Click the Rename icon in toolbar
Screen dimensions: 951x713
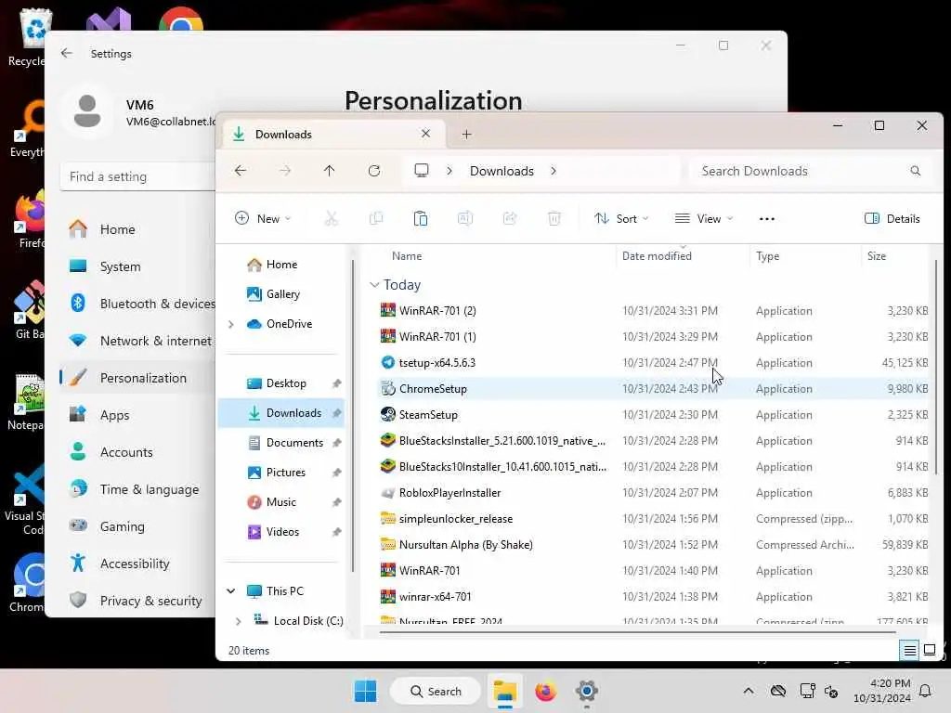(x=465, y=219)
